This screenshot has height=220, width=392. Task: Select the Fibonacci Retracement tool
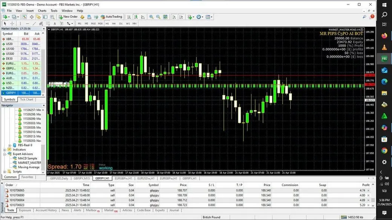48,23
